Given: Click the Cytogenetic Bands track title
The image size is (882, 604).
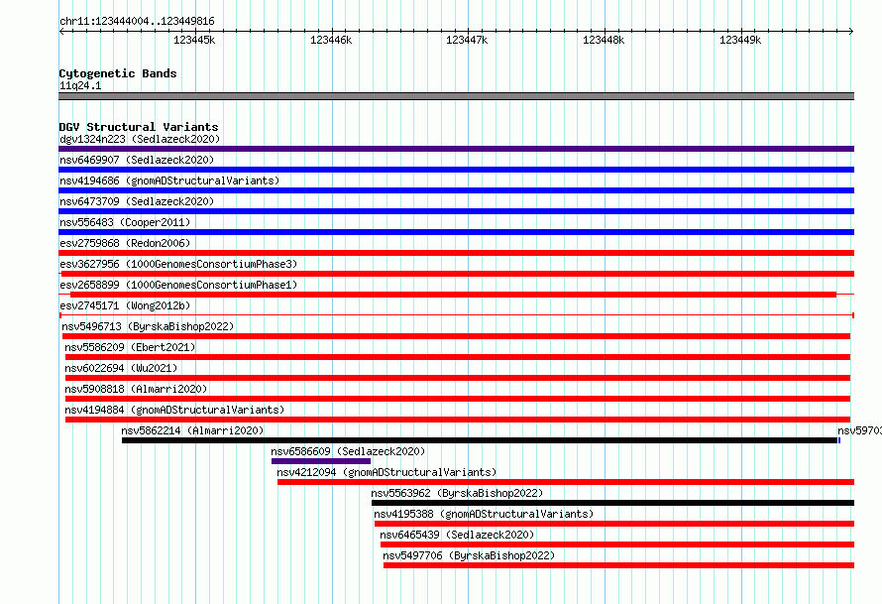Looking at the screenshot, I should coord(118,73).
